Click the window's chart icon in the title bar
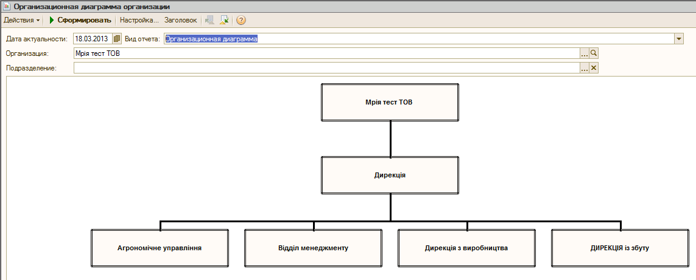Screen dimensions: 696x280 pos(7,7)
